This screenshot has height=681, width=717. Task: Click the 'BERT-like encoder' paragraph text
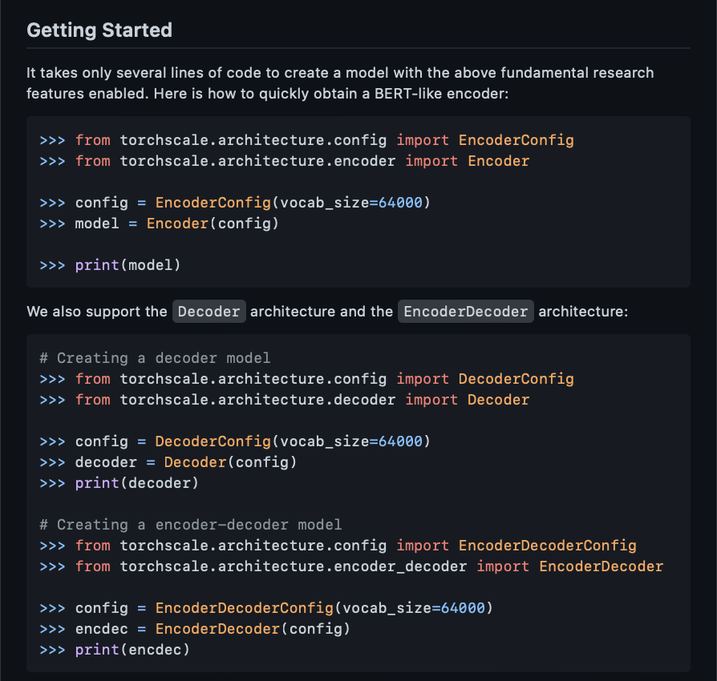441,94
